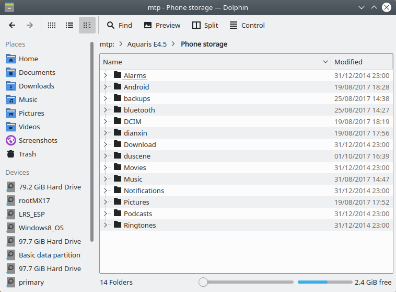Go back using the back arrow

pyautogui.click(x=12, y=25)
